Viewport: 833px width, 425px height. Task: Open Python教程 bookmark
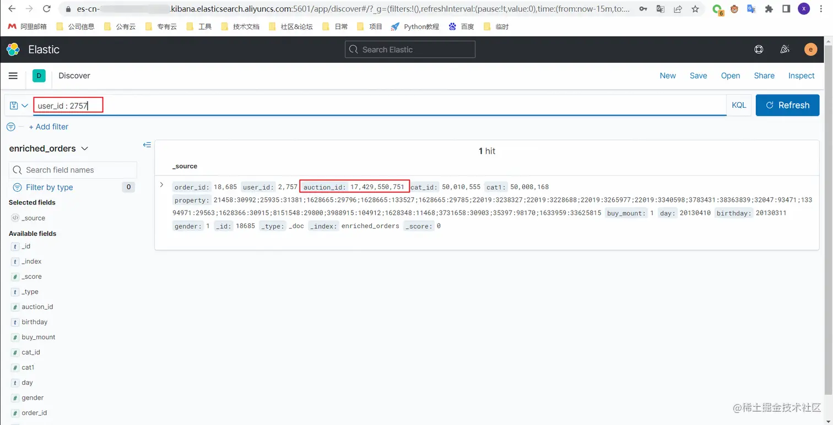point(415,26)
